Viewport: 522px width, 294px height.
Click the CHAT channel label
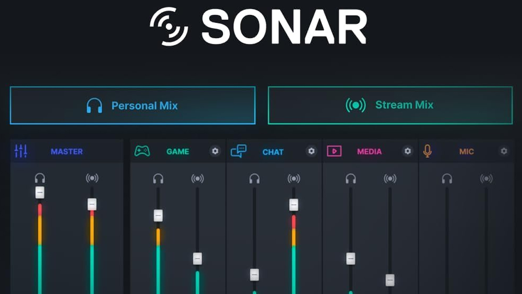pos(273,152)
